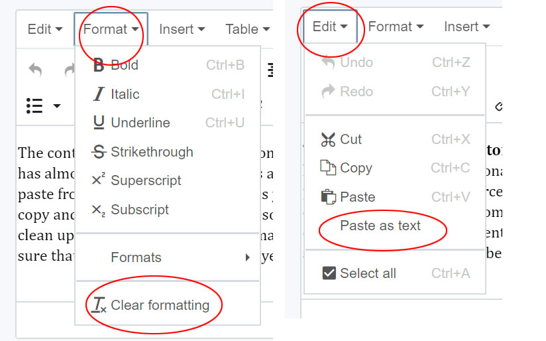Image resolution: width=546 pixels, height=341 pixels.
Task: Click the Superscript icon
Action: [98, 180]
